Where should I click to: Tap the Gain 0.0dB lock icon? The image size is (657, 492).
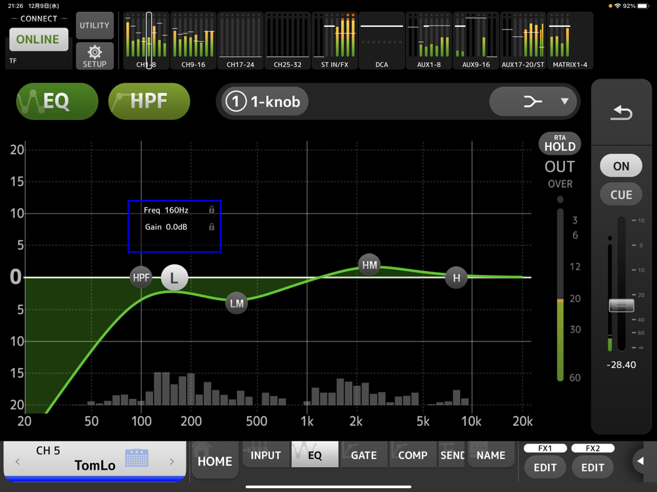[x=212, y=227]
